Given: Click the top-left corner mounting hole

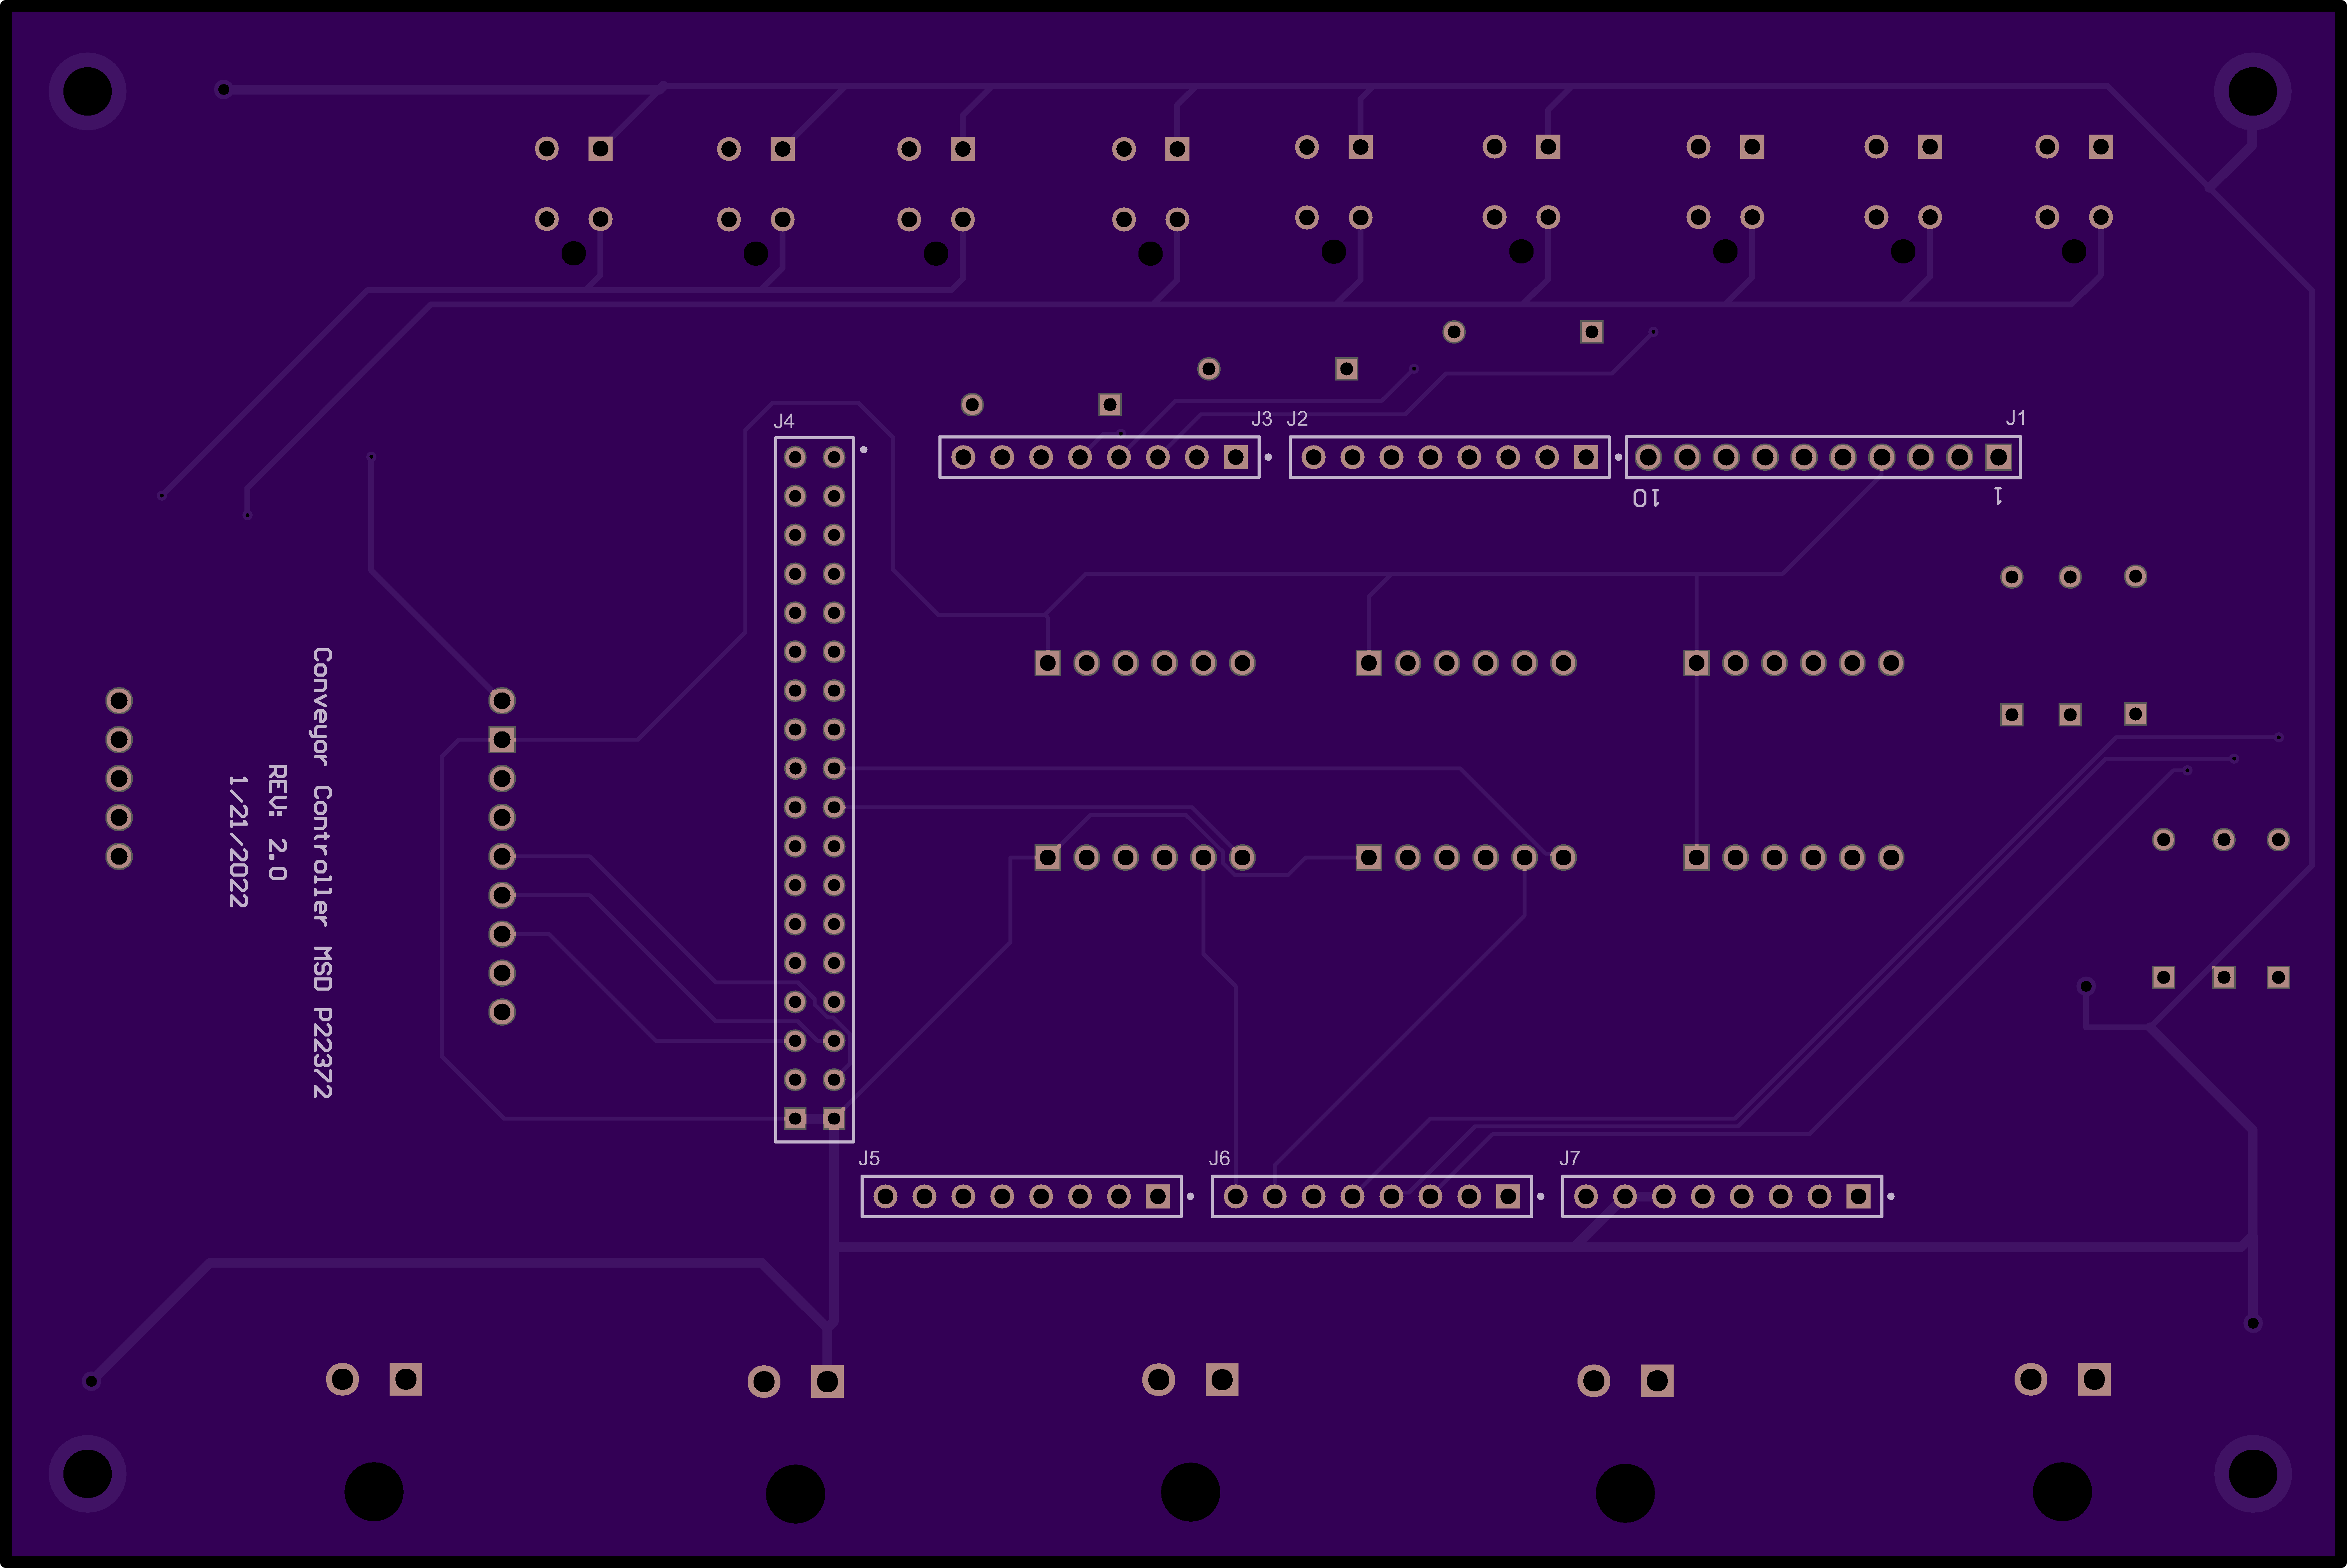Looking at the screenshot, I should 87,91.
